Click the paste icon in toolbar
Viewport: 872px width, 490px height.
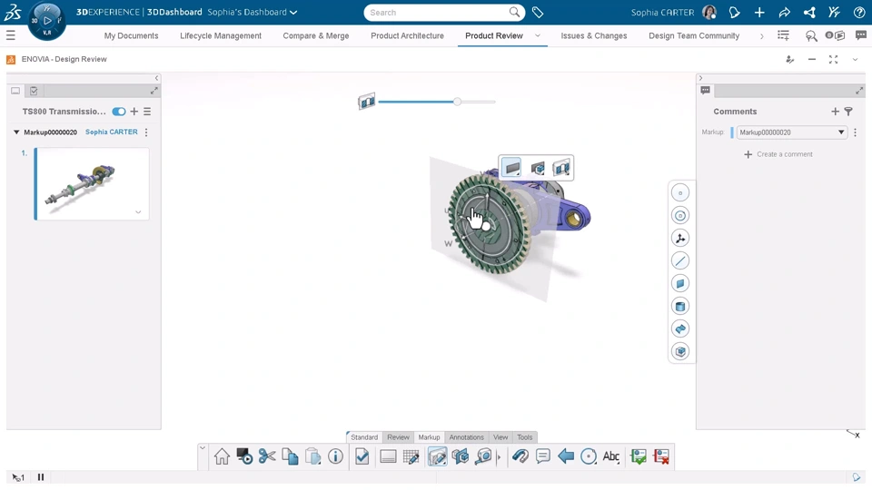pos(313,456)
